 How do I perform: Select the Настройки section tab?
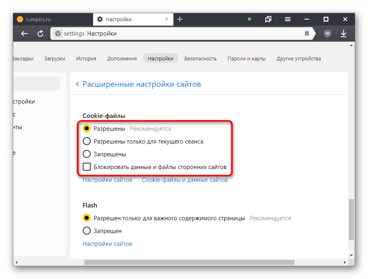[x=161, y=58]
